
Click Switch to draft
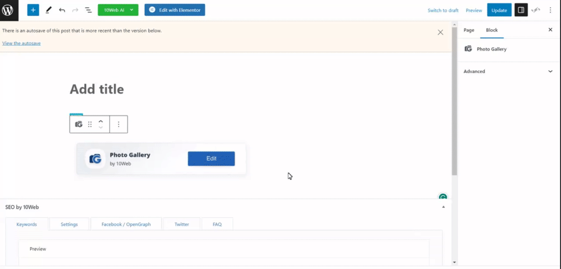pos(443,10)
